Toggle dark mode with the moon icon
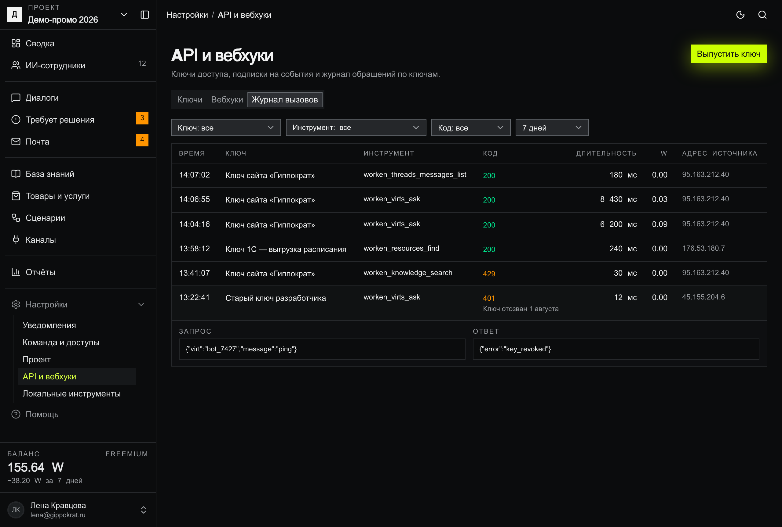 [740, 15]
